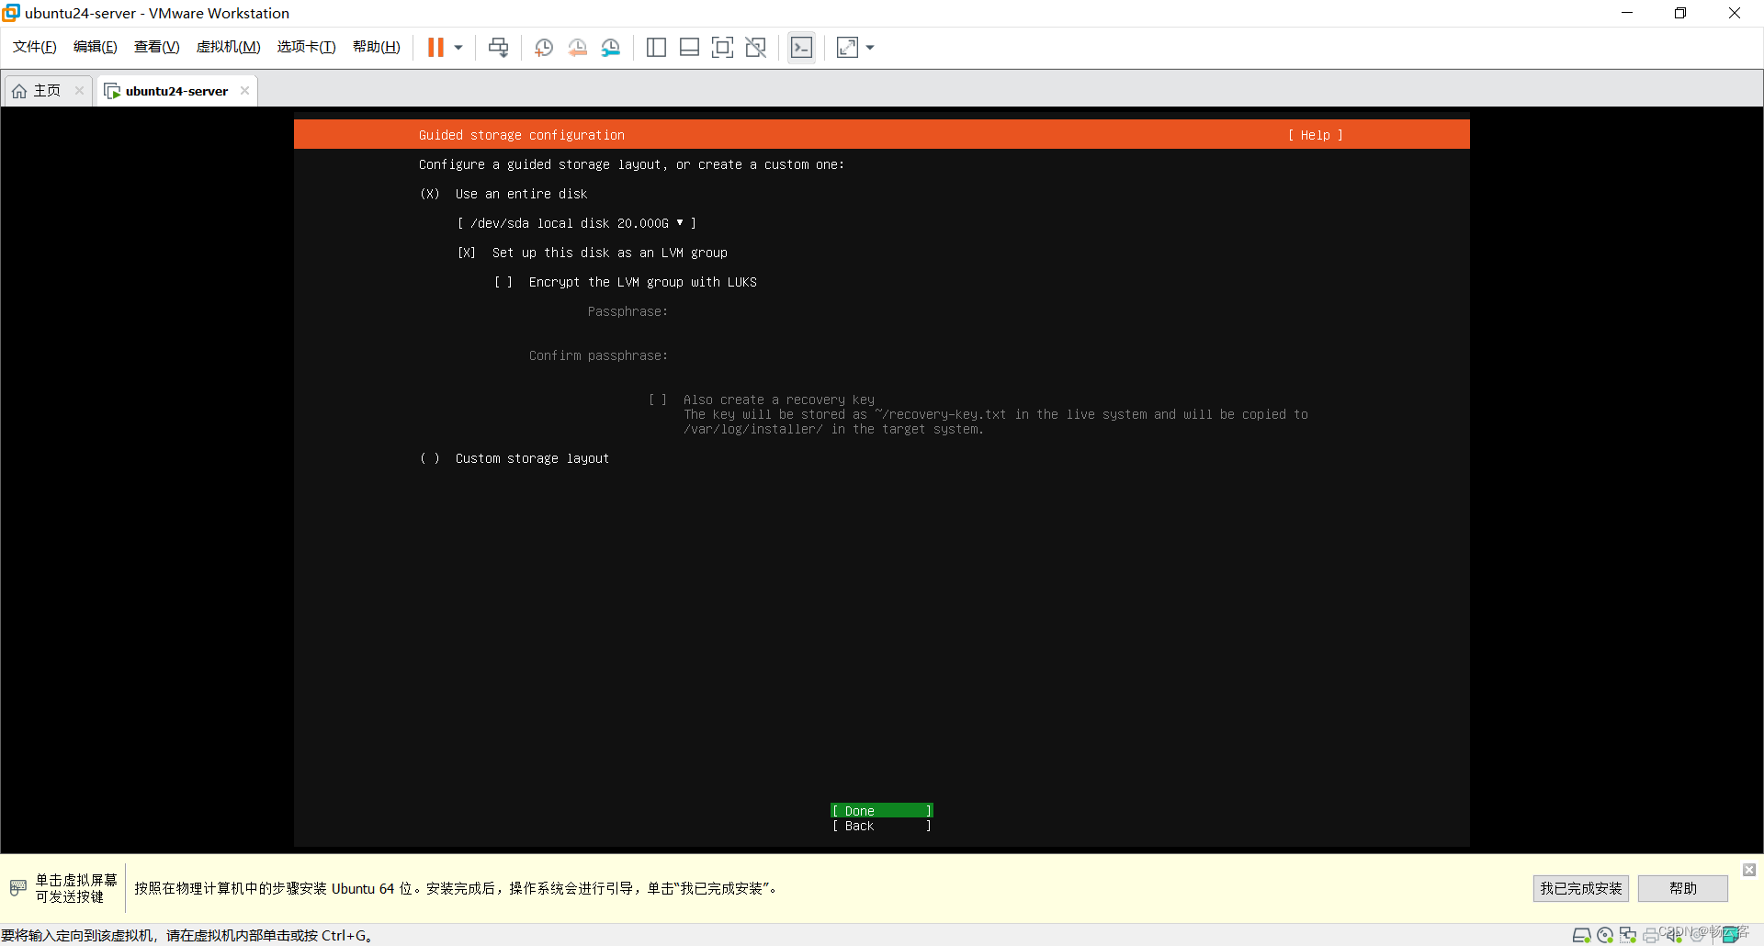
Task: Dismiss the yellow installation info bar
Action: [1749, 870]
